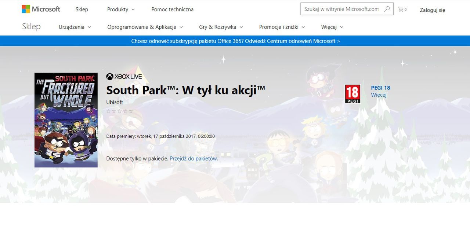Expand Promocje i zniżki menu
The width and height of the screenshot is (470, 243).
pyautogui.click(x=282, y=27)
